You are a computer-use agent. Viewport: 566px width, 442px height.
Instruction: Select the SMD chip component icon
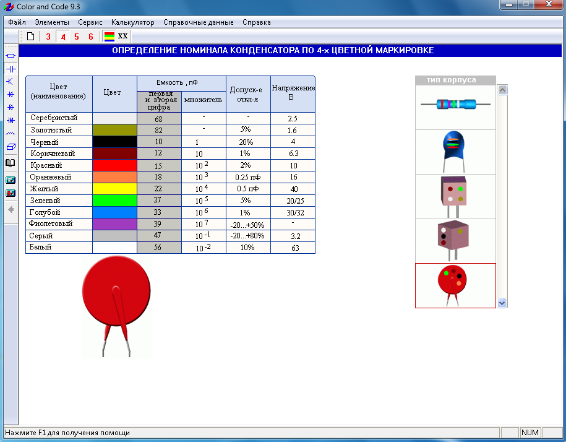[x=11, y=147]
